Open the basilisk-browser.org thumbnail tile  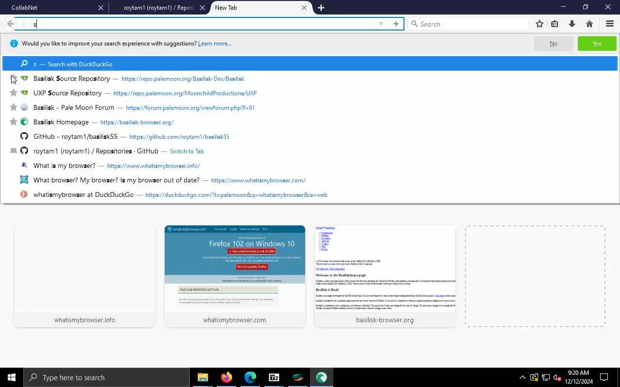(x=385, y=276)
